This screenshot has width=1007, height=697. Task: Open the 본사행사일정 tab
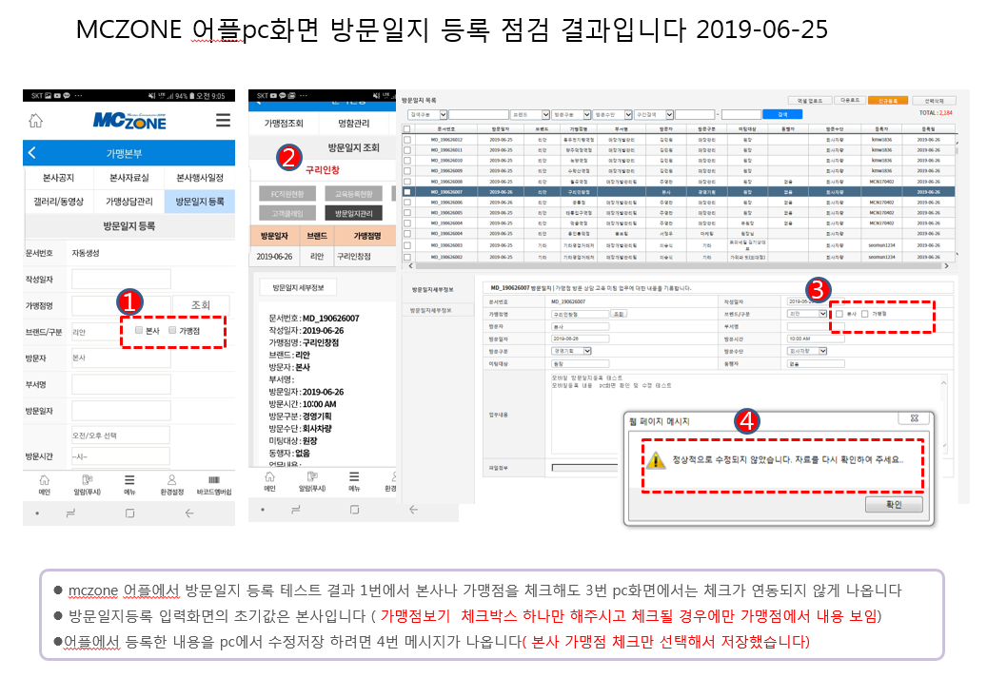point(200,177)
